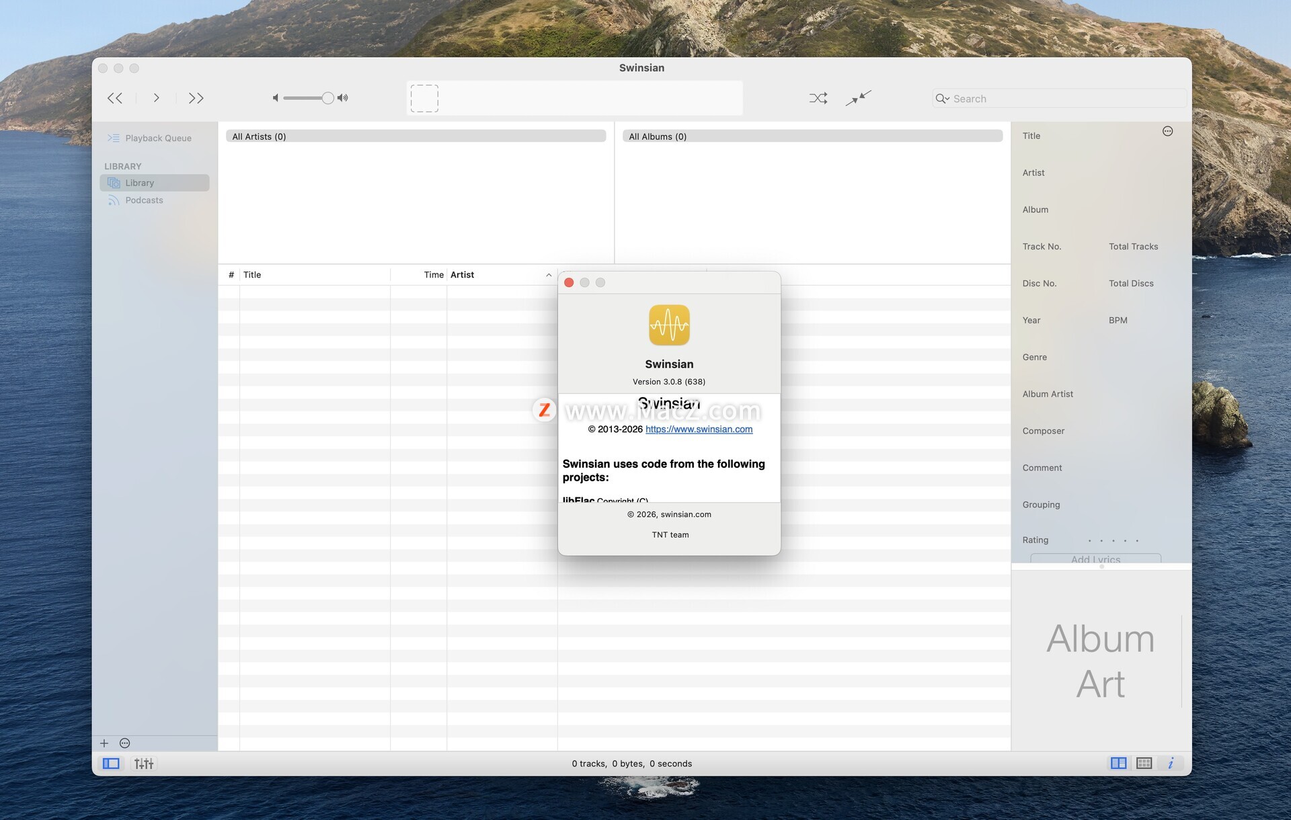Open Playback Queue in the sidebar
Image resolution: width=1291 pixels, height=820 pixels.
tap(158, 138)
